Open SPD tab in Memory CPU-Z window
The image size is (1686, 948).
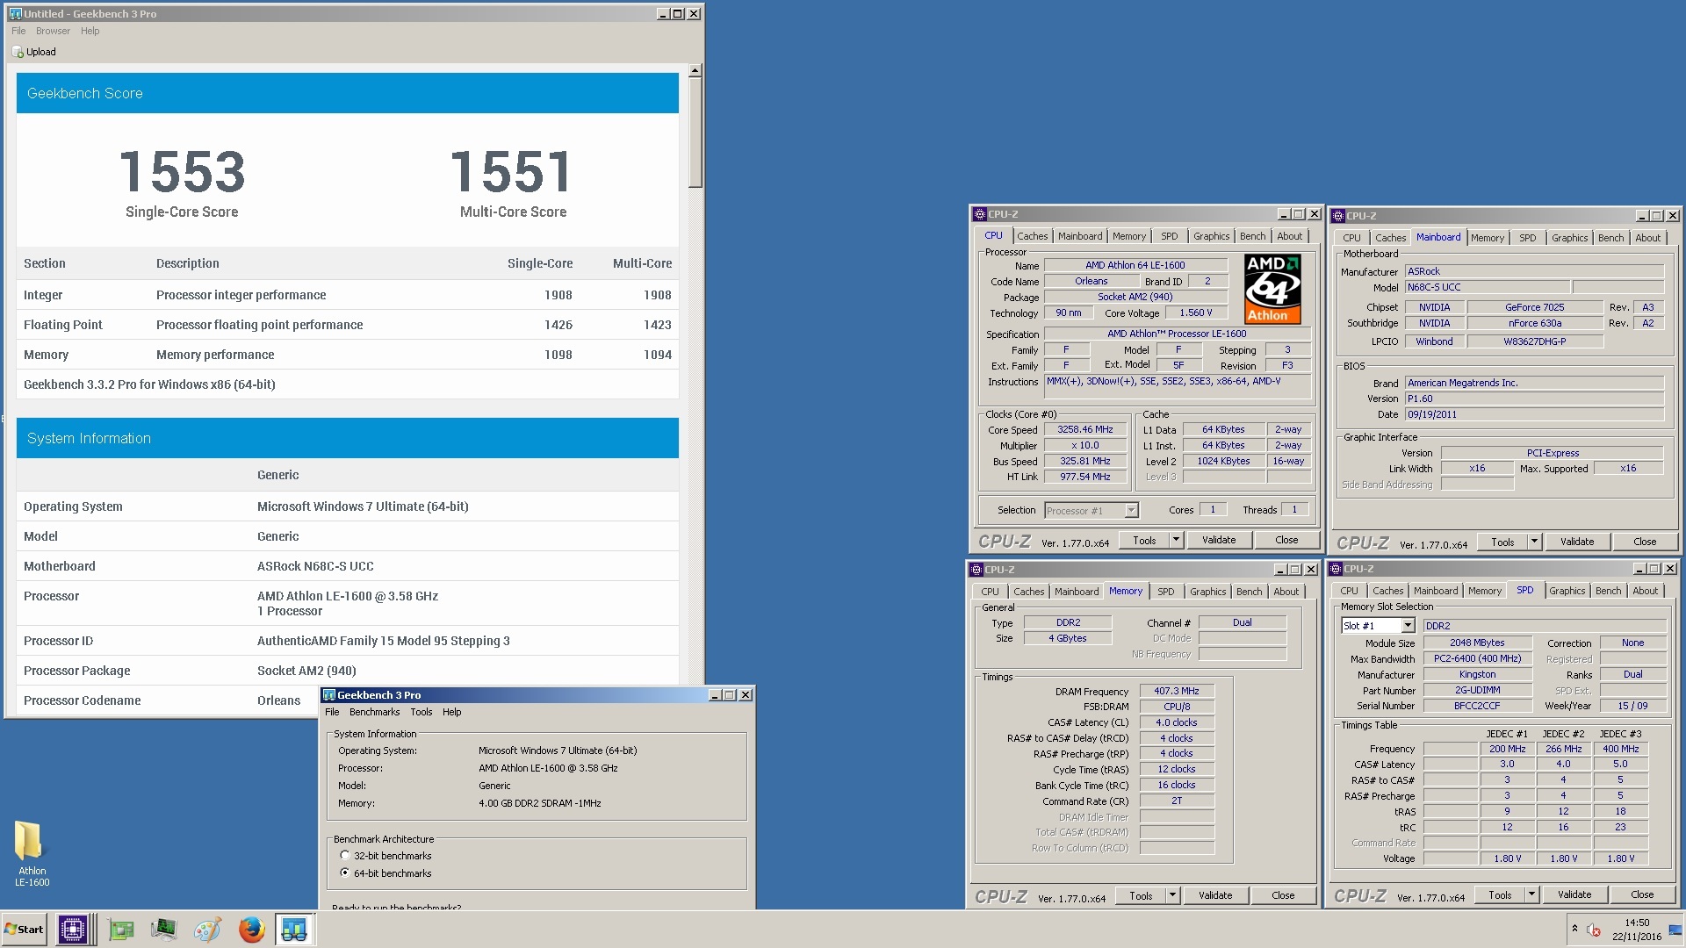coord(1165,592)
